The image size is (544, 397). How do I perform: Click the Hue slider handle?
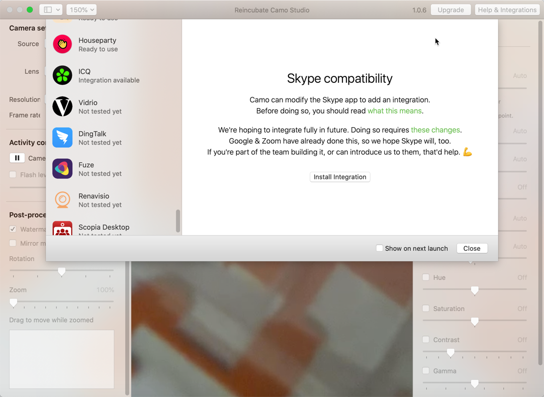(x=475, y=290)
